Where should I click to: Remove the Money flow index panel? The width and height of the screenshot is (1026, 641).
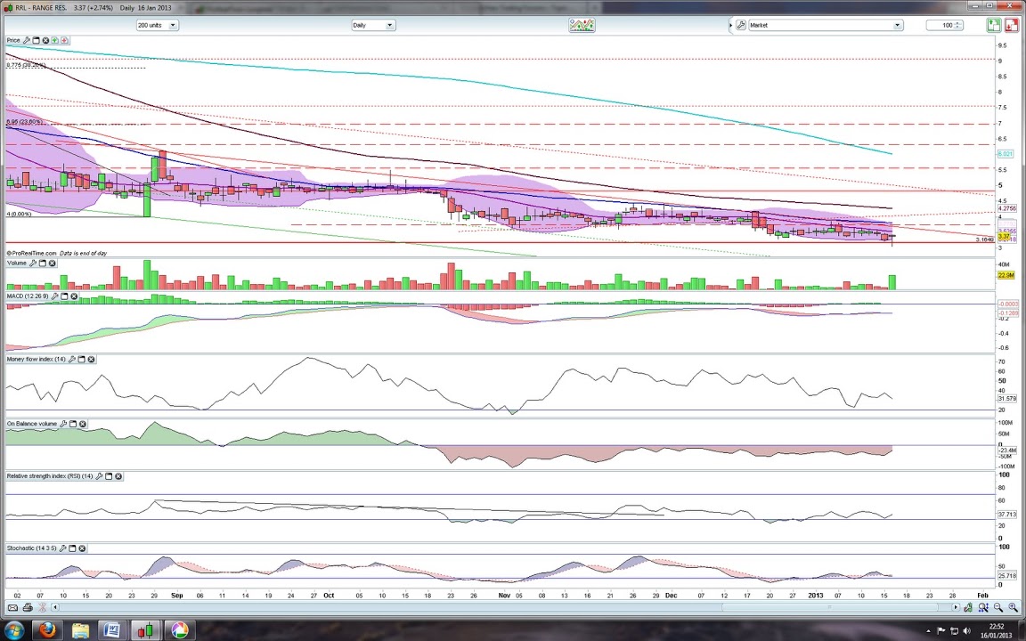click(x=91, y=359)
